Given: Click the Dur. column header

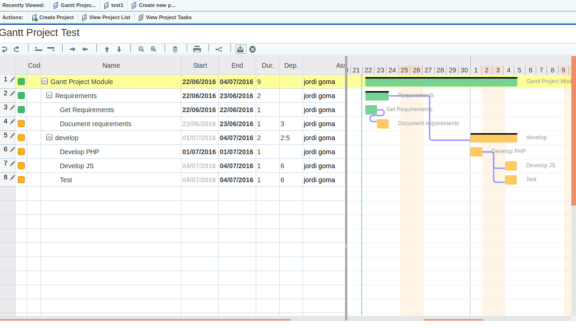Looking at the screenshot, I should point(268,65).
